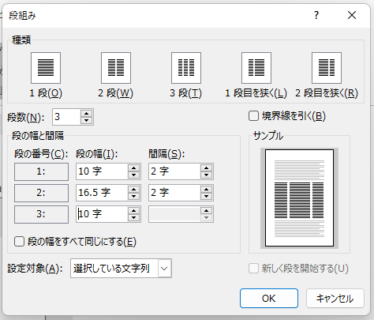The image size is (374, 320).
Task: Select the 1 段目を狭く layout icon
Action: click(x=256, y=68)
